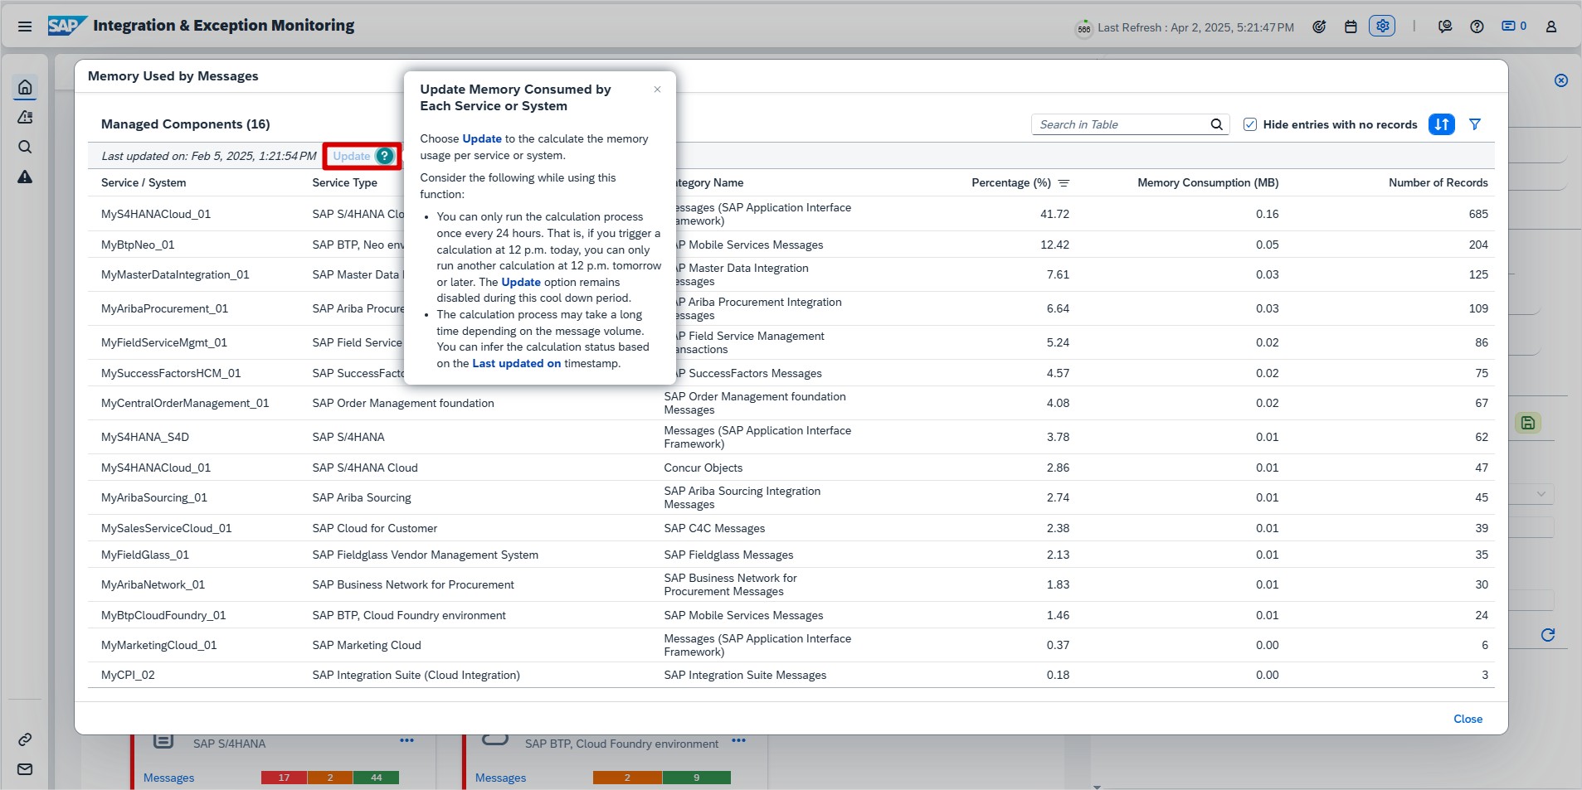Open the table filter funnel icon
This screenshot has height=790, width=1582.
[x=1474, y=124]
